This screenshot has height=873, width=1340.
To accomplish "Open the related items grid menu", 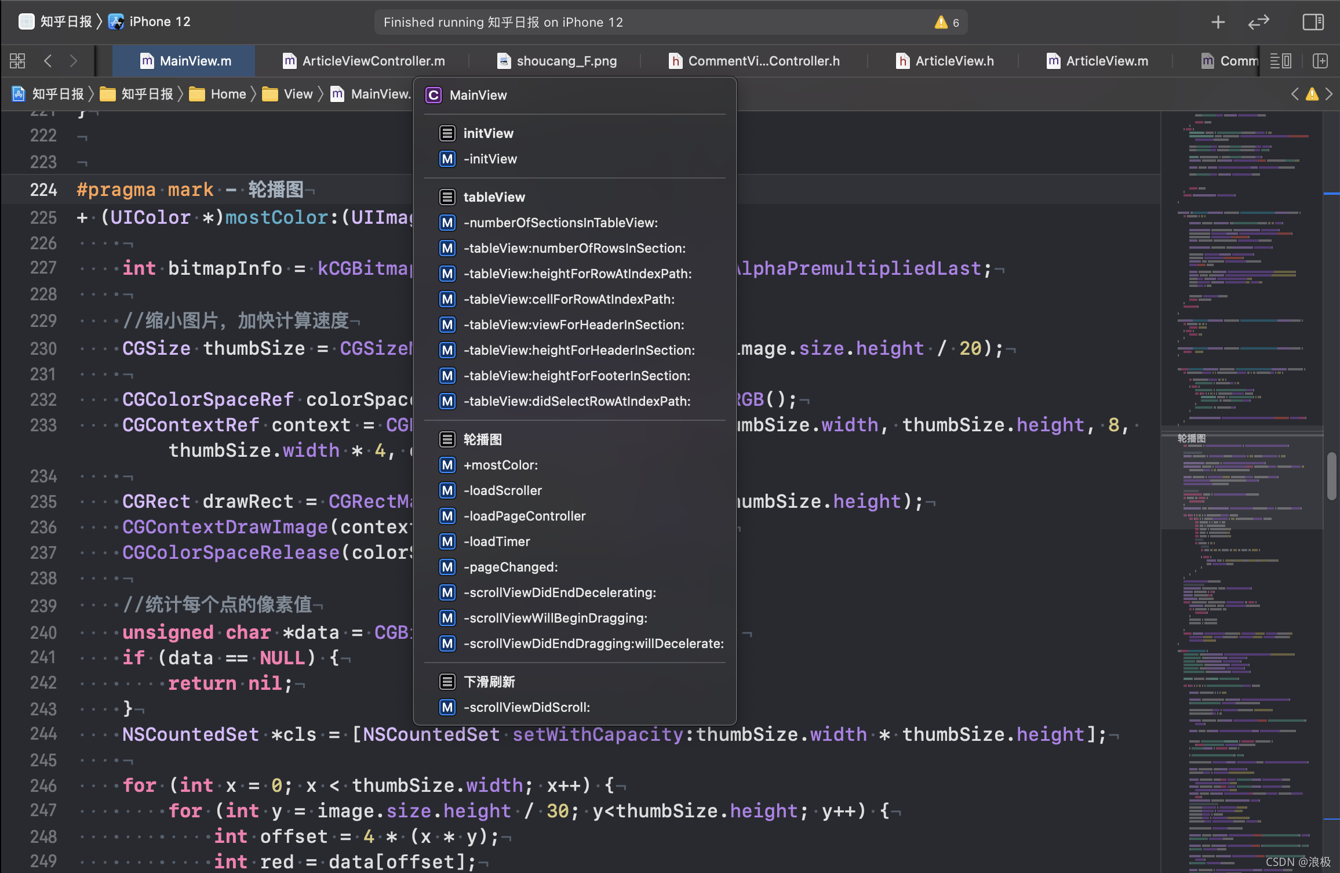I will 17,61.
